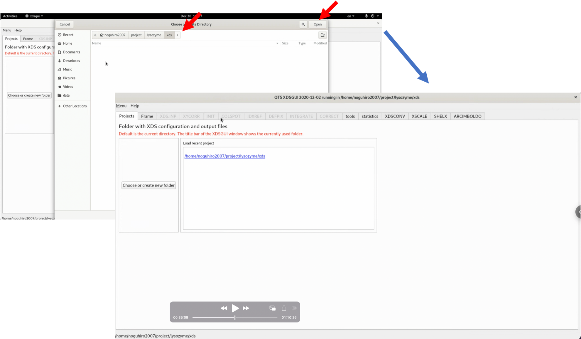The image size is (581, 339).
Task: Open recent project lysozyme/xds link
Action: [x=224, y=156]
